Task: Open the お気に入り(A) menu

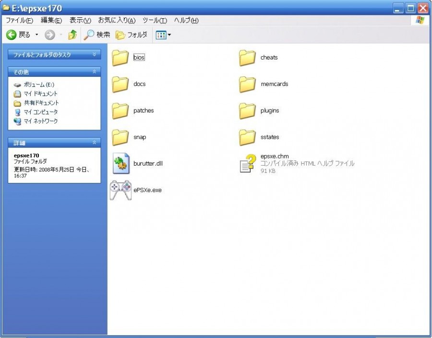Action: [117, 20]
